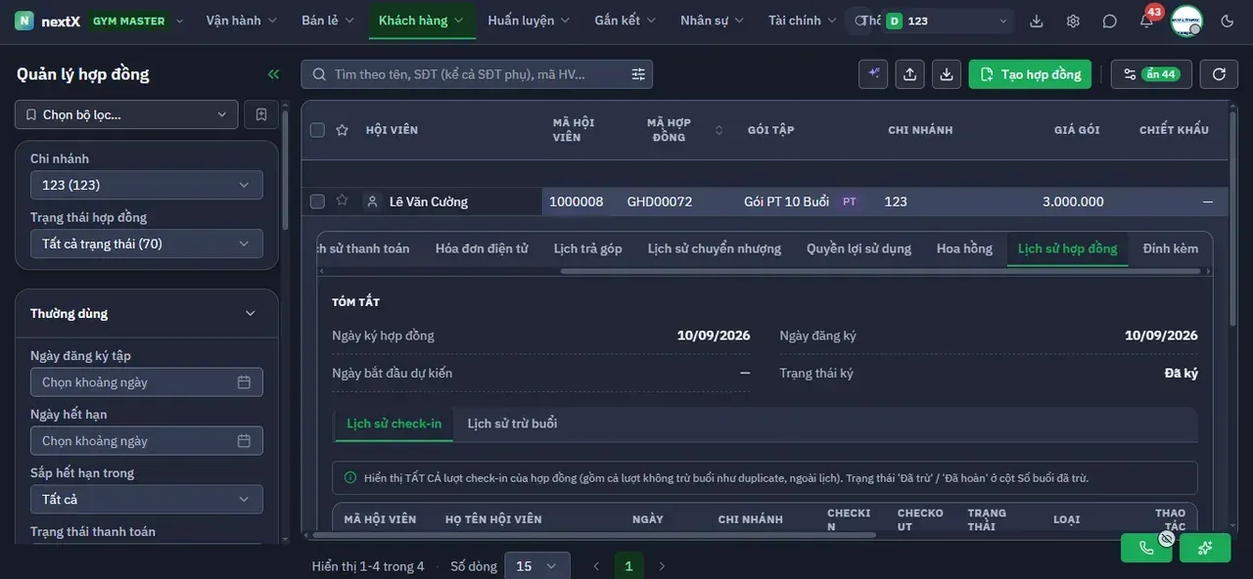The width and height of the screenshot is (1253, 579).
Task: Open chat messages icon
Action: (x=1109, y=21)
